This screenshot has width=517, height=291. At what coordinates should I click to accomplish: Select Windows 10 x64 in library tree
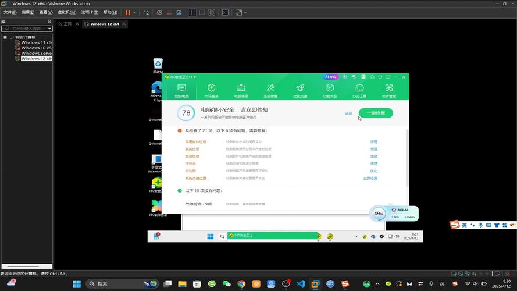pos(37,48)
